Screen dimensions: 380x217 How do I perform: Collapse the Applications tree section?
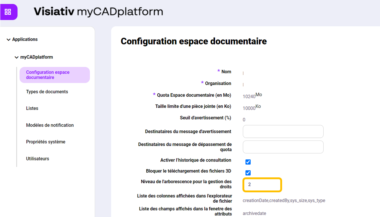pyautogui.click(x=9, y=40)
